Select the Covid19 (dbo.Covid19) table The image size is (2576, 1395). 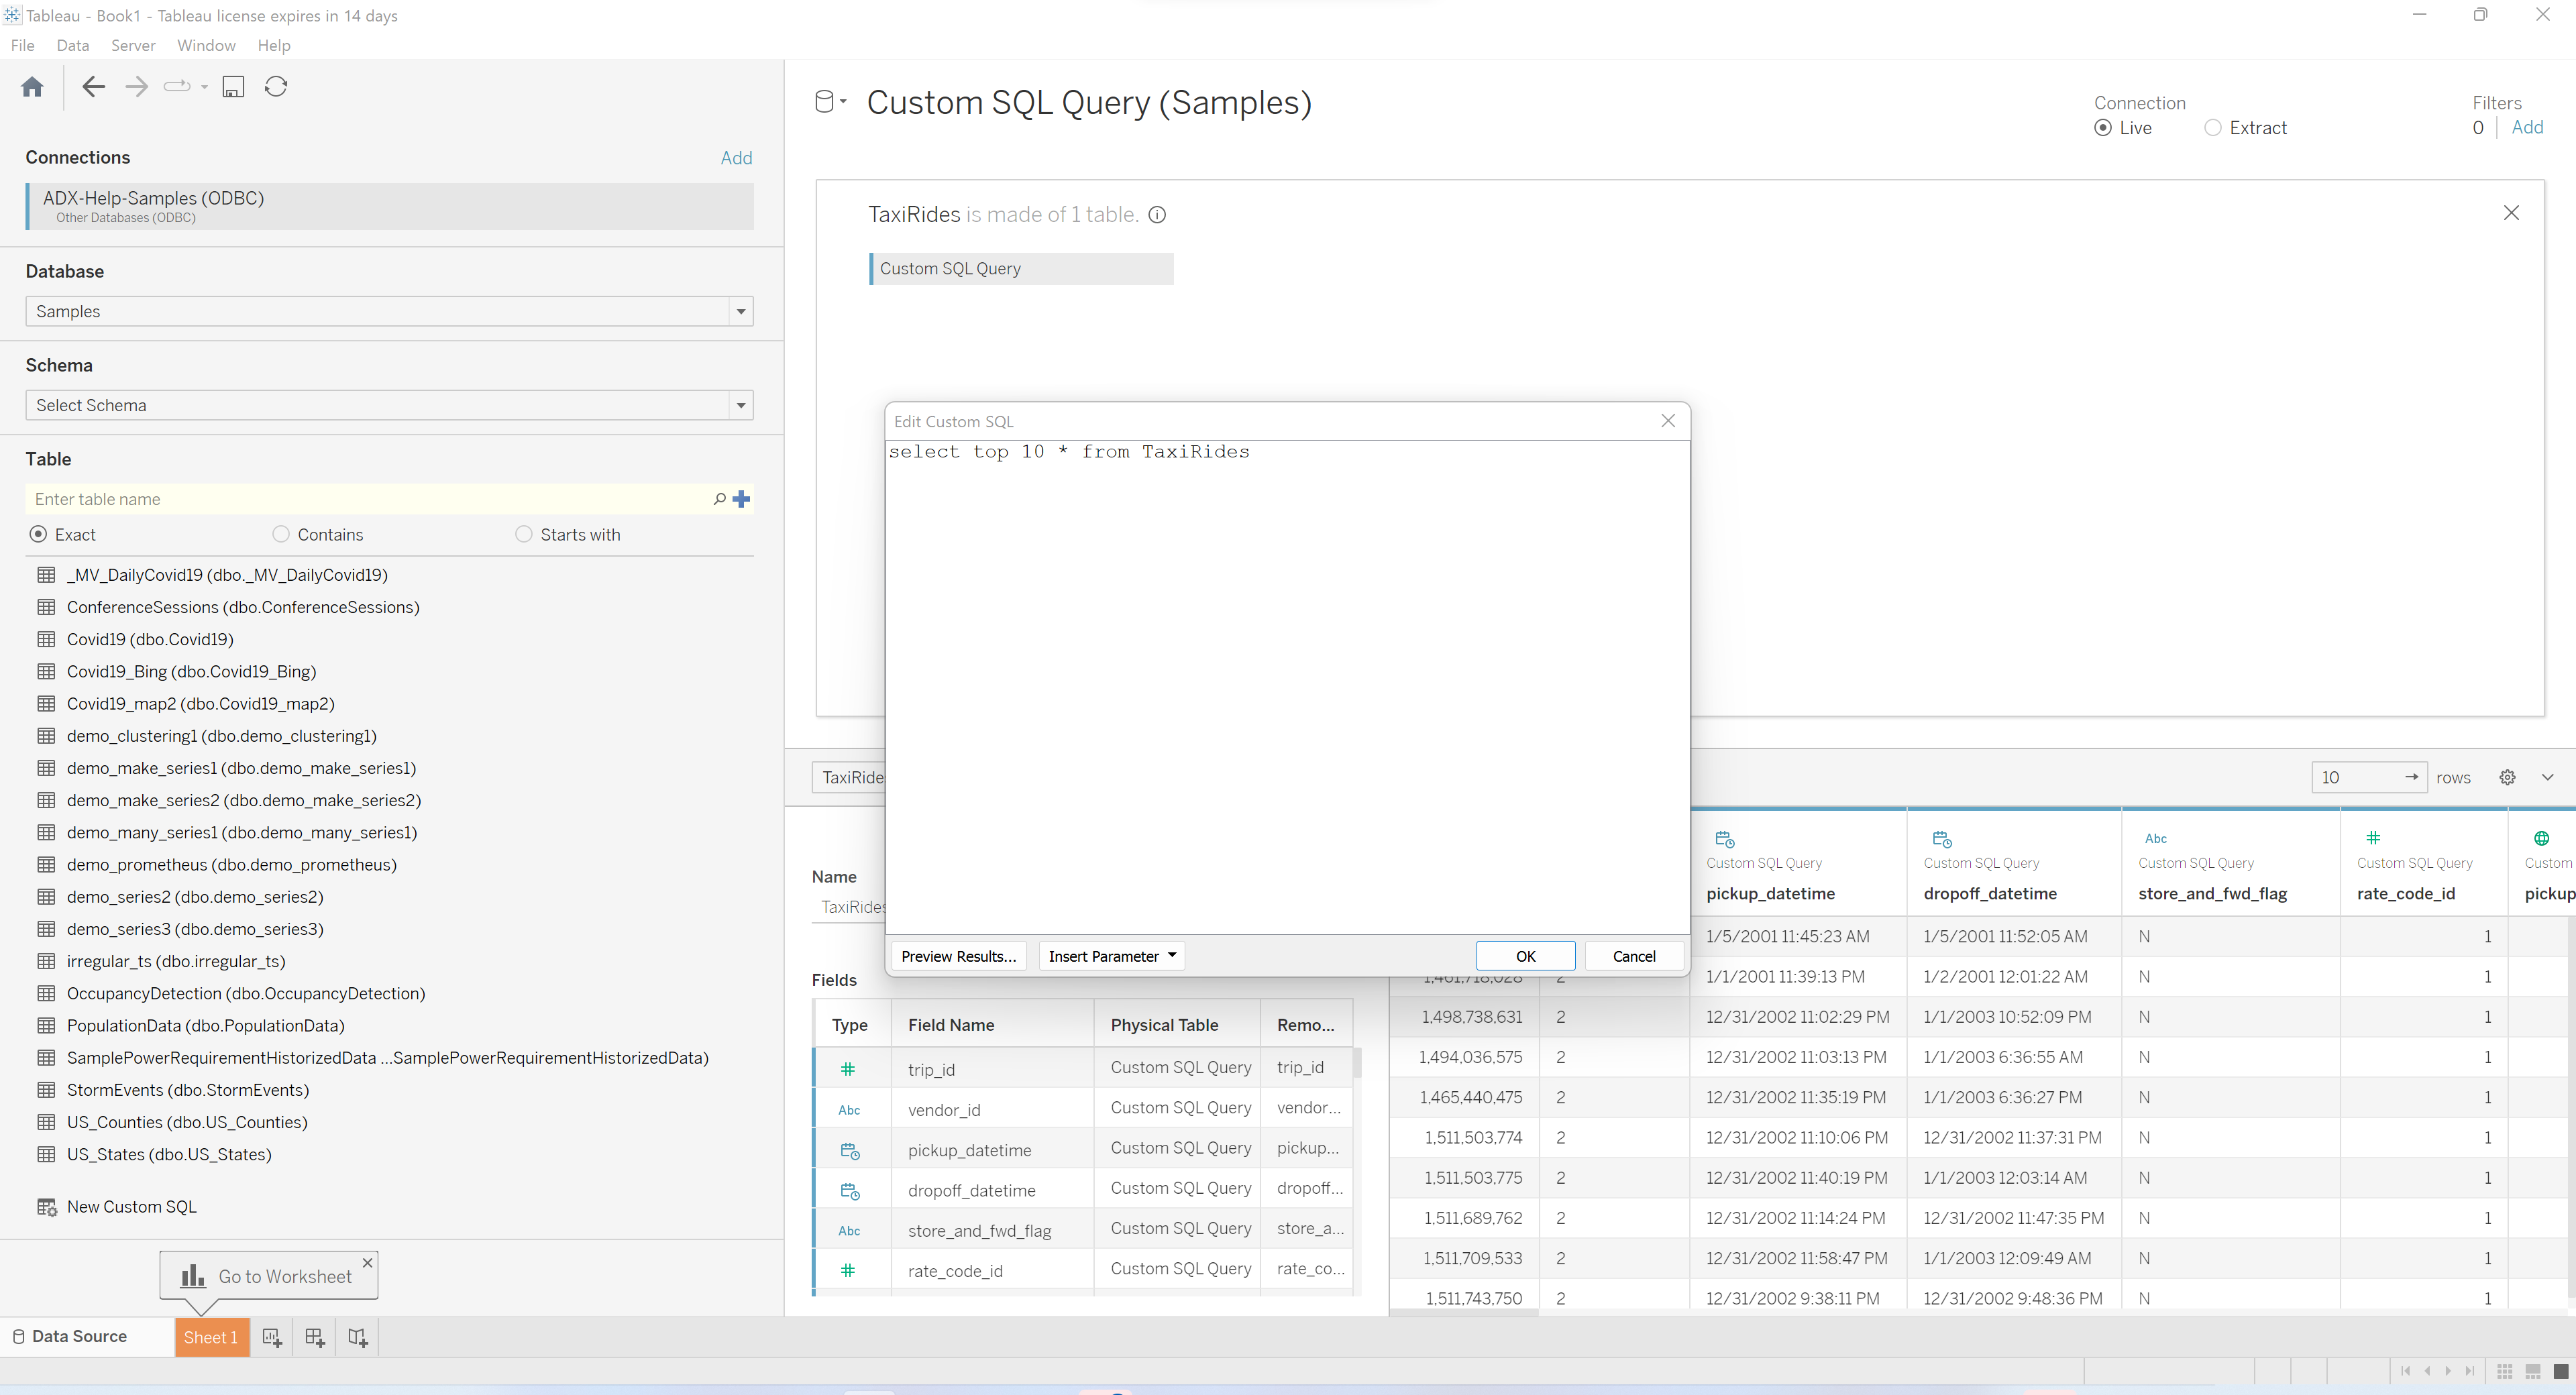[x=150, y=639]
